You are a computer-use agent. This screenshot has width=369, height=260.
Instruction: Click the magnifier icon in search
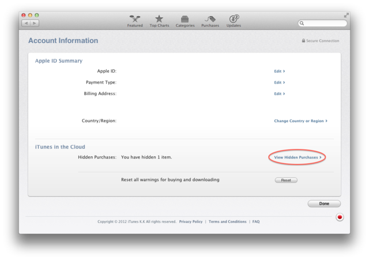[x=302, y=23]
